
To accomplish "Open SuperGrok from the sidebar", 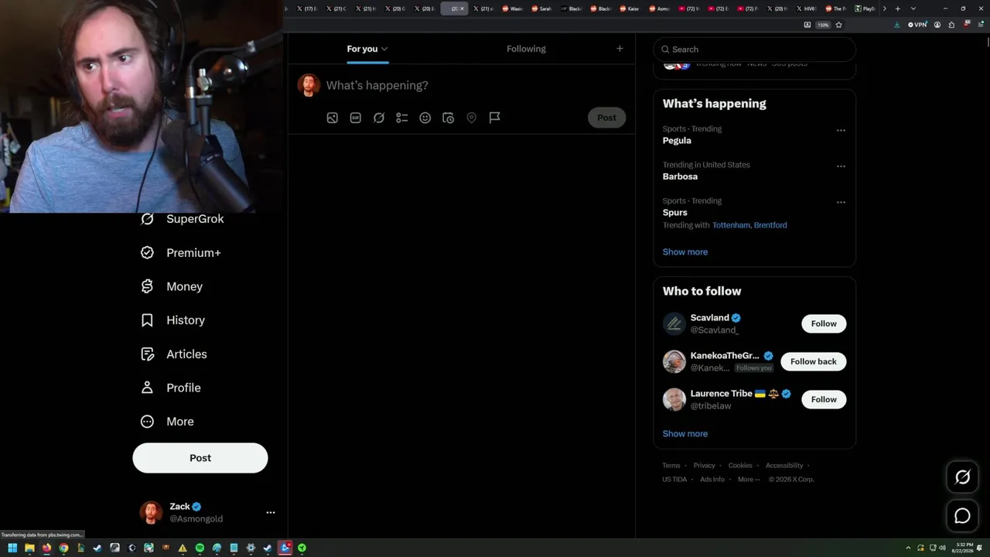I will click(183, 219).
